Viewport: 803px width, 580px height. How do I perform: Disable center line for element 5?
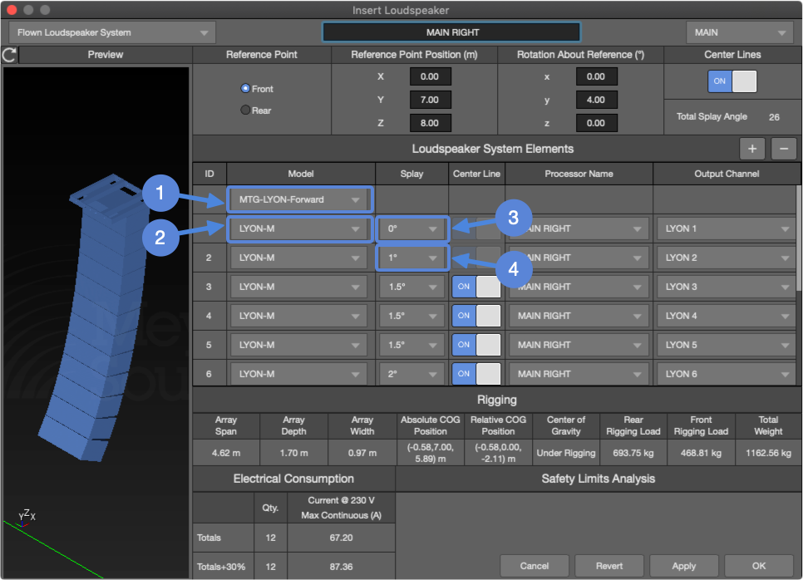point(476,345)
